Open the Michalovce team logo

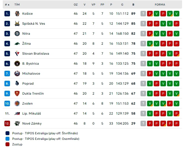coord(17,74)
